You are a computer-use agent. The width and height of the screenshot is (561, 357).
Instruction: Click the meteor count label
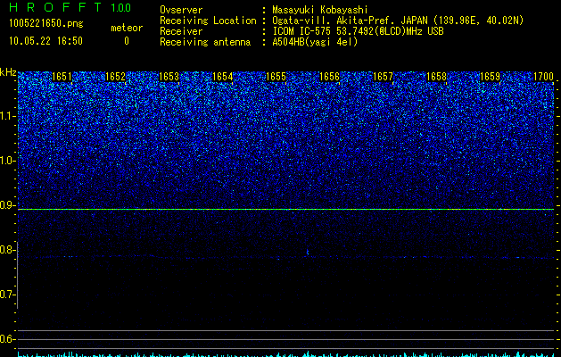tap(127, 28)
